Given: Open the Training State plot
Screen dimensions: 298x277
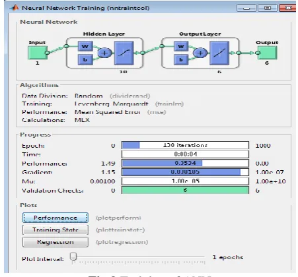Looking at the screenshot, I should pos(56,230).
